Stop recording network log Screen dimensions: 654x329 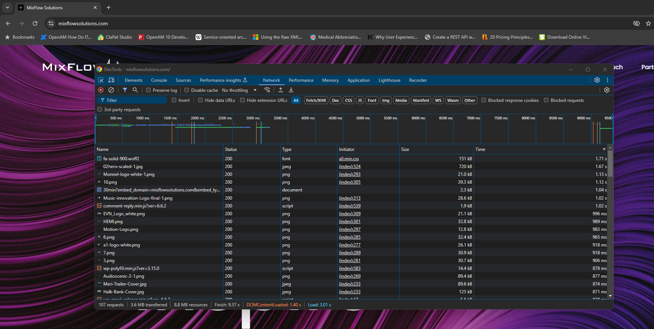click(101, 90)
